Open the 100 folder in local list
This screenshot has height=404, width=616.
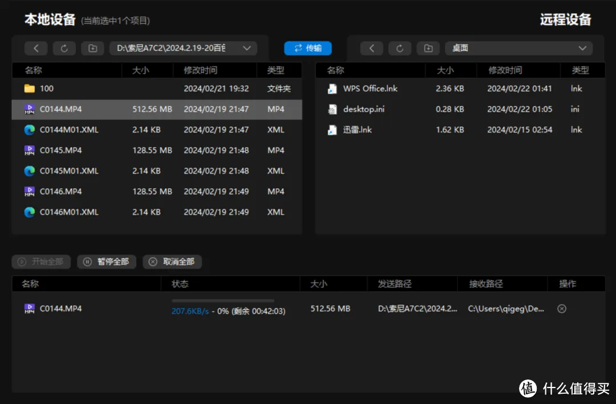click(x=157, y=88)
